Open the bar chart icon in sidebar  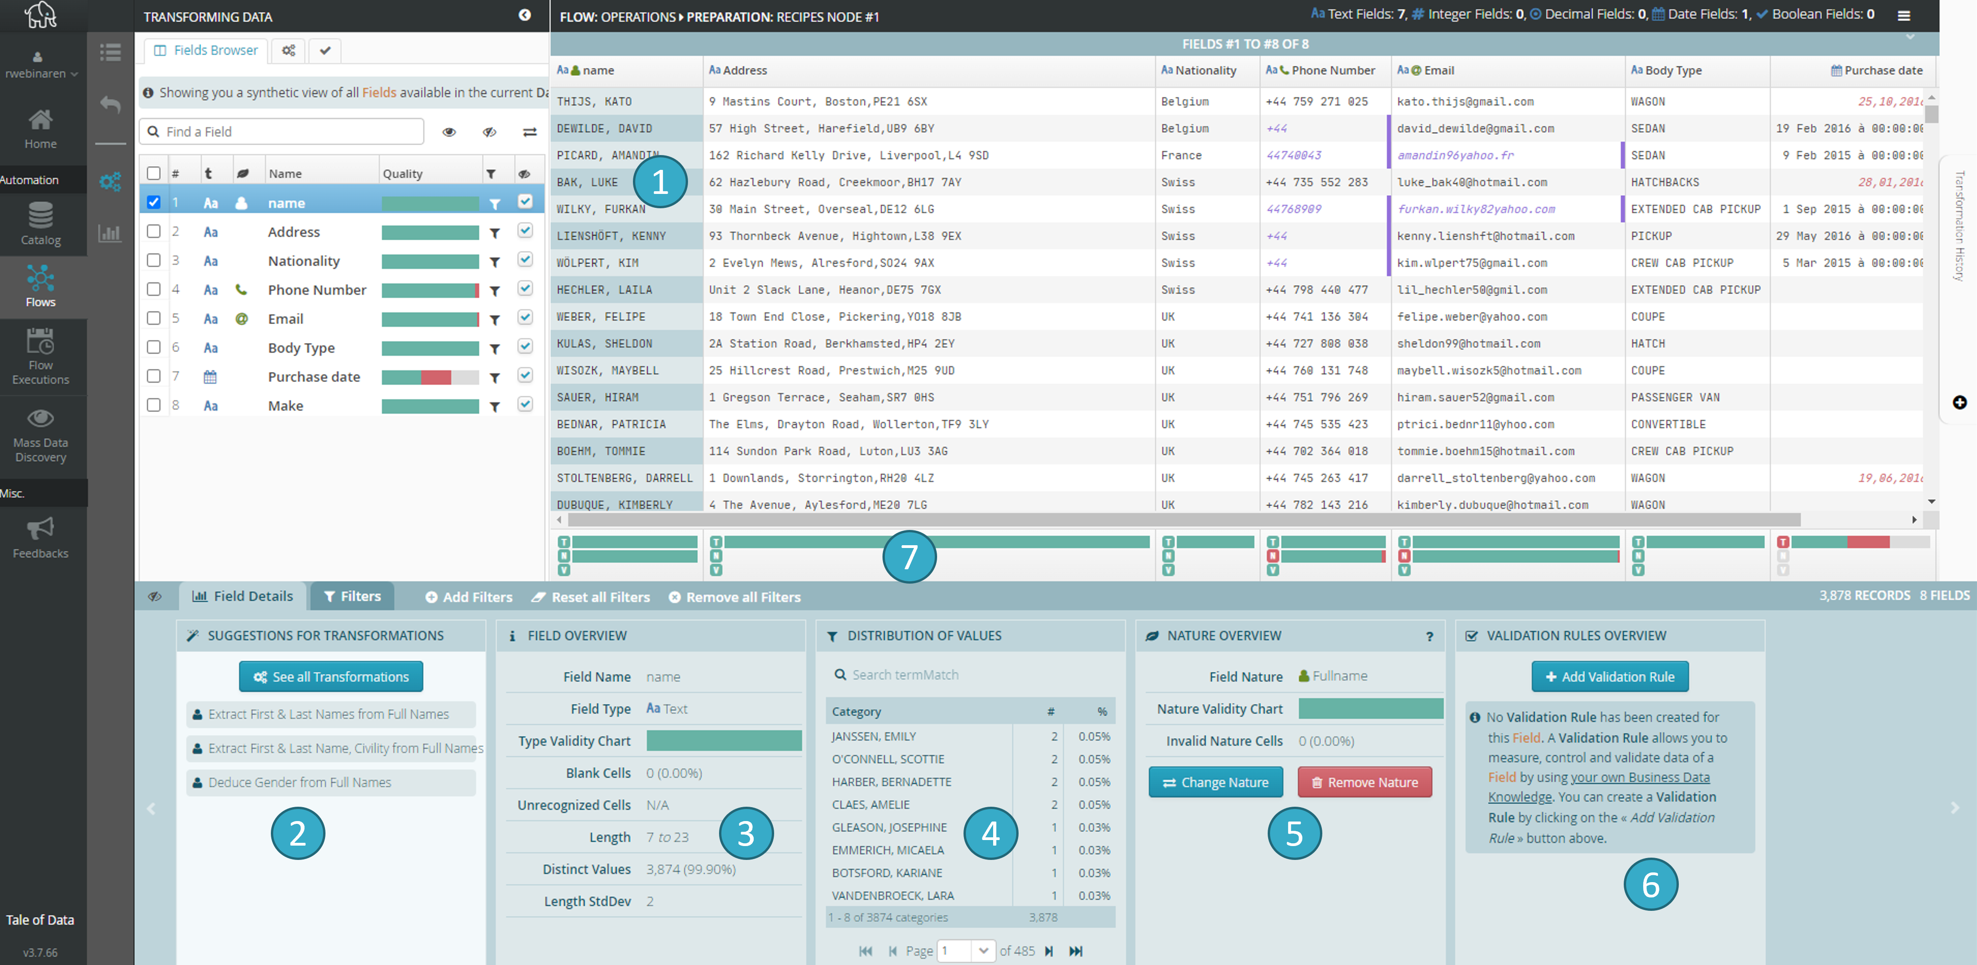pyautogui.click(x=111, y=233)
